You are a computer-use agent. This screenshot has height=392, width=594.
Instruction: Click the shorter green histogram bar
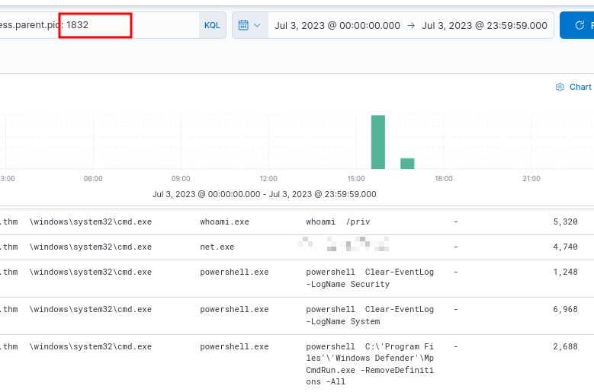(x=407, y=163)
